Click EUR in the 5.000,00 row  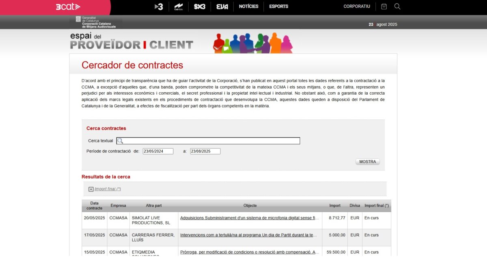click(355, 235)
